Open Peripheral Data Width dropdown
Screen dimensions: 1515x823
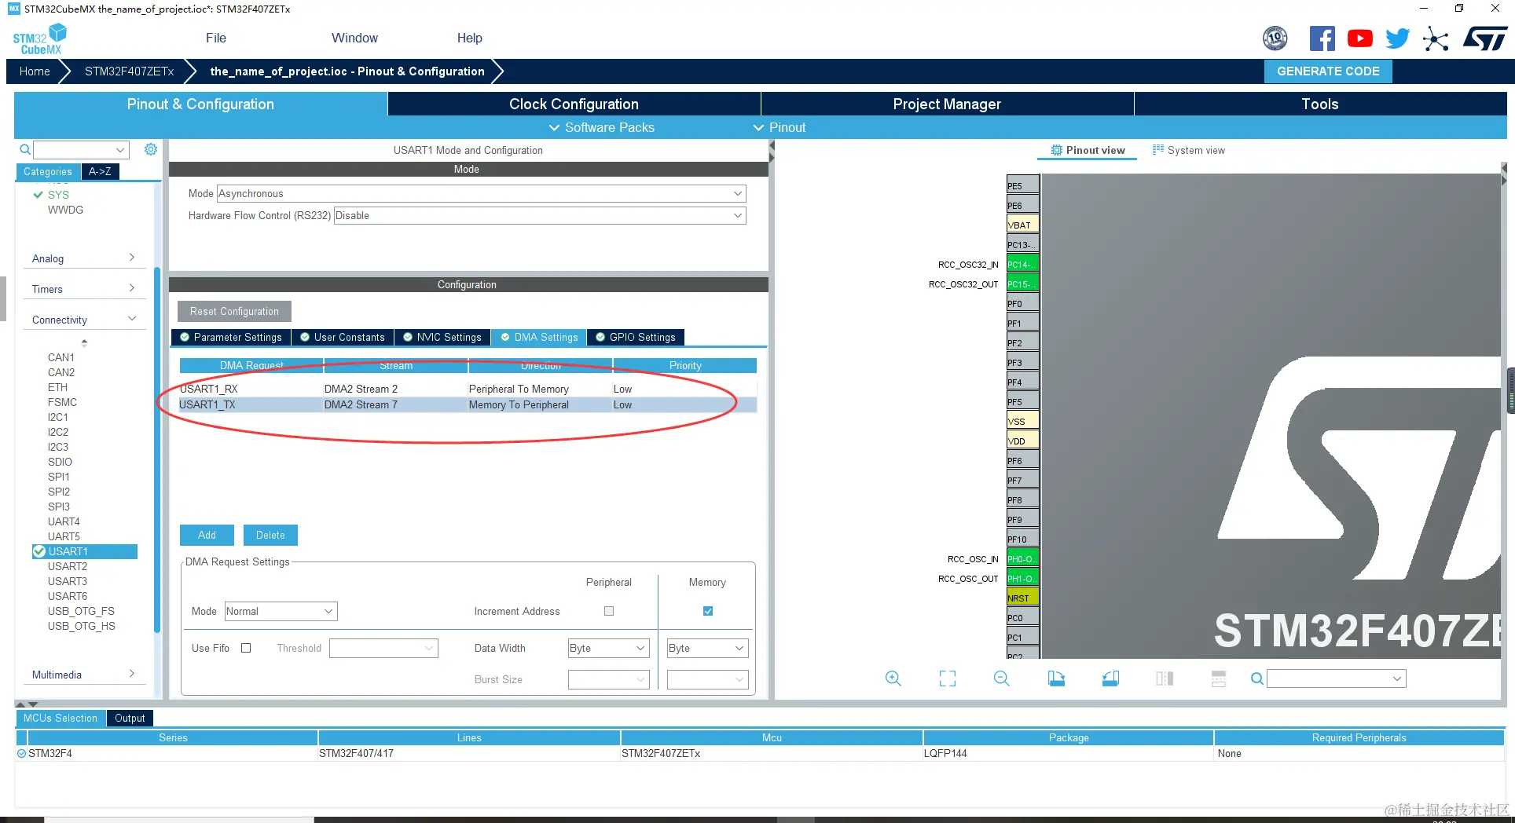point(608,648)
